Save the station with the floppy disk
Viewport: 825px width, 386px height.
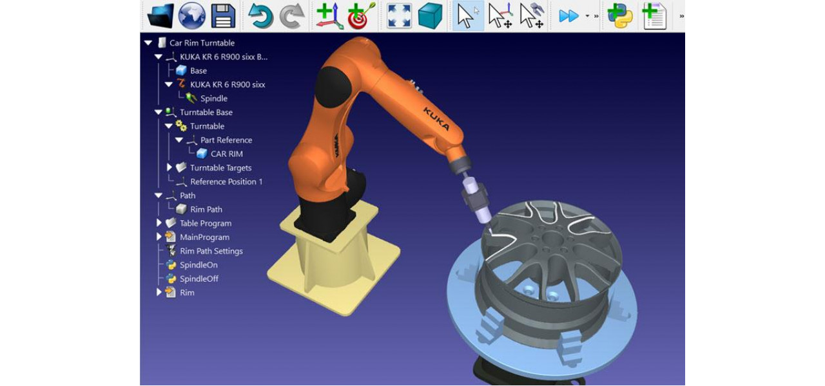(223, 16)
